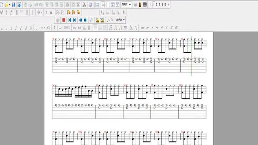
Task: Go to page 1
Action: (154, 4)
